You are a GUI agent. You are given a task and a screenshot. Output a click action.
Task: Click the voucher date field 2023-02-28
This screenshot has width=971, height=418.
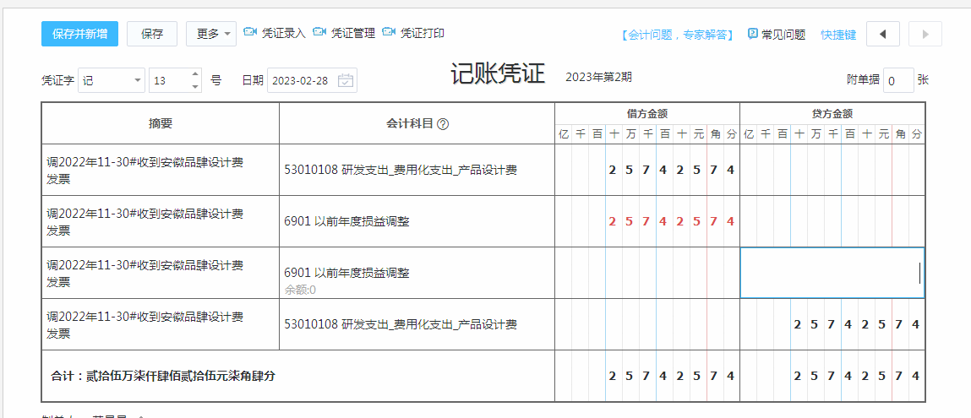(301, 80)
